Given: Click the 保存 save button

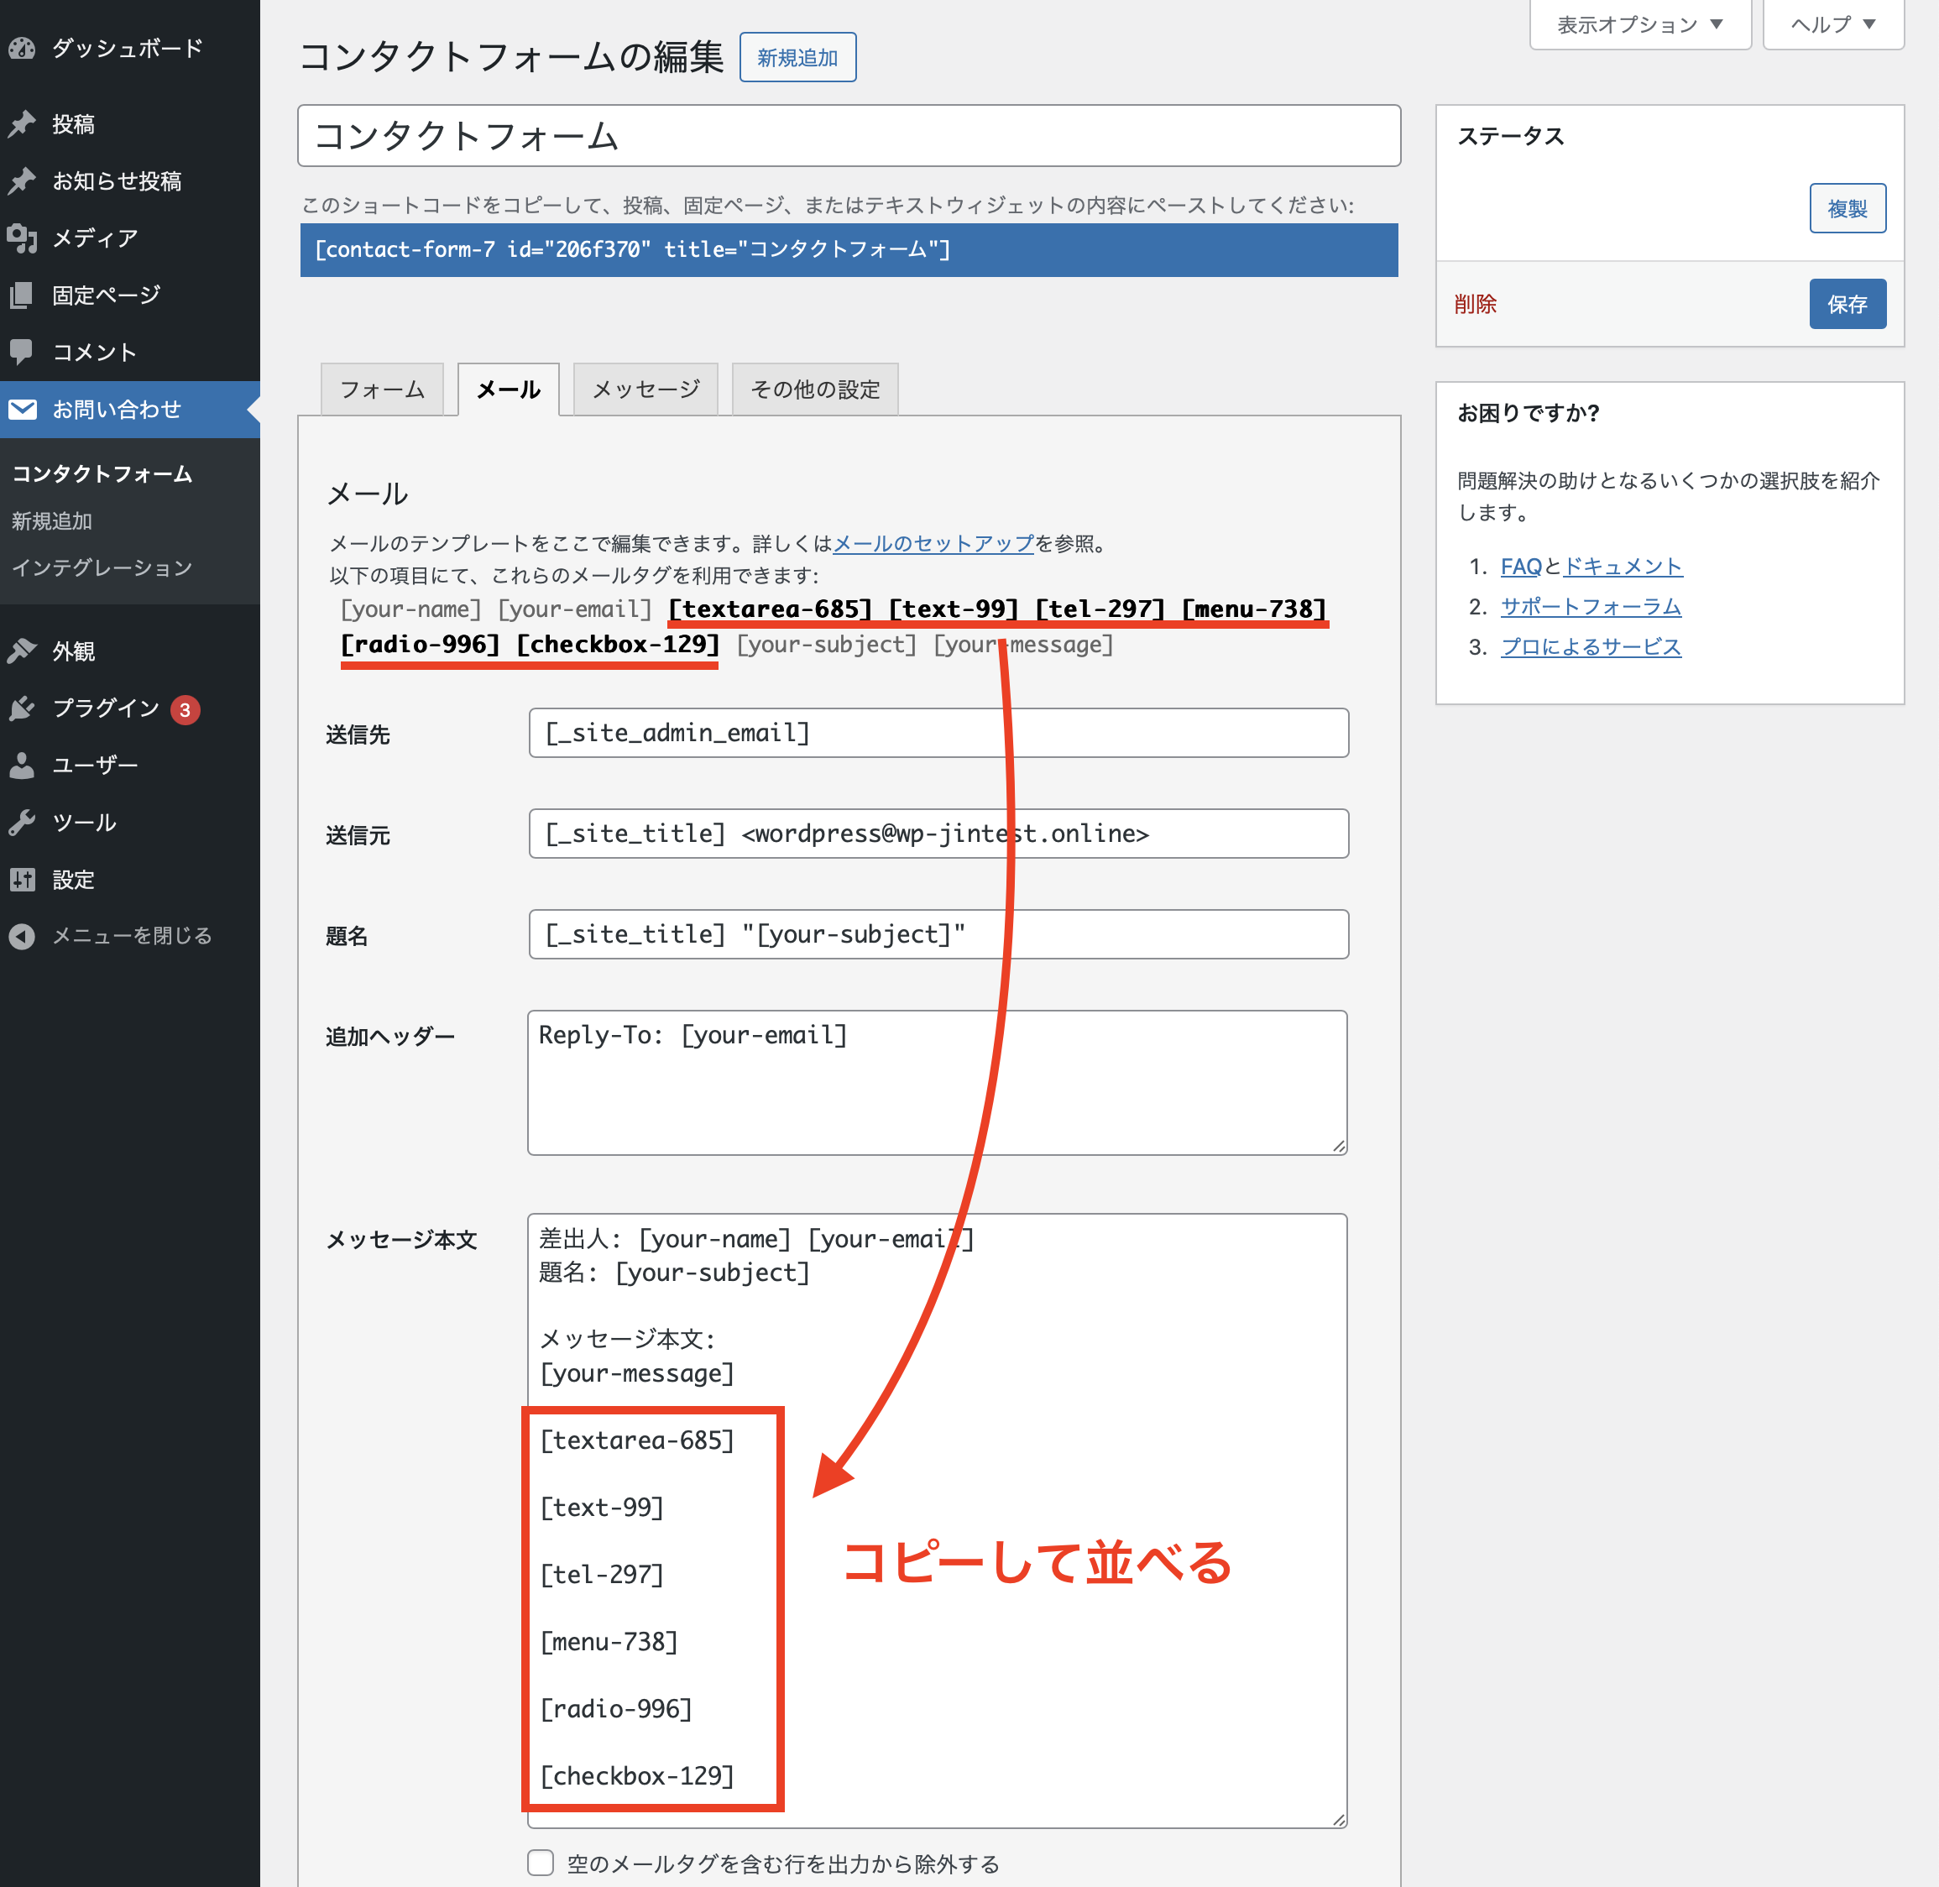Looking at the screenshot, I should [1847, 303].
